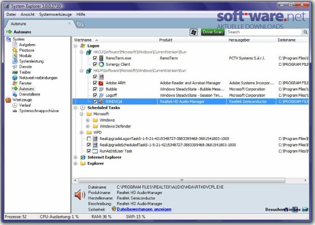Screen dimensions: 315x225
Task: Click the Dateiname column header
Action: point(292,40)
